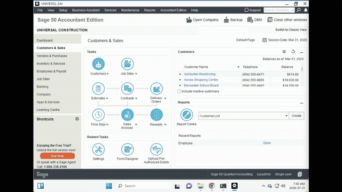
Task: Collapse the Customers panel
Action: pos(301,52)
